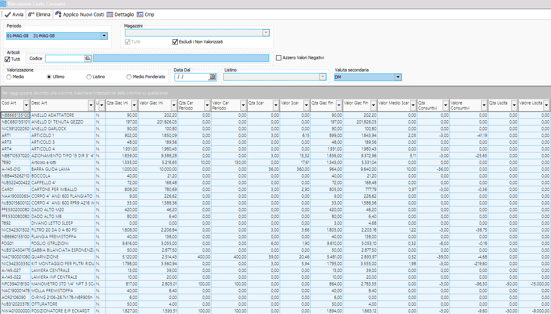Click the -219,60 Valore Consuntivi cell
Screen dimensions: 551x314
pyautogui.click(x=468, y=264)
